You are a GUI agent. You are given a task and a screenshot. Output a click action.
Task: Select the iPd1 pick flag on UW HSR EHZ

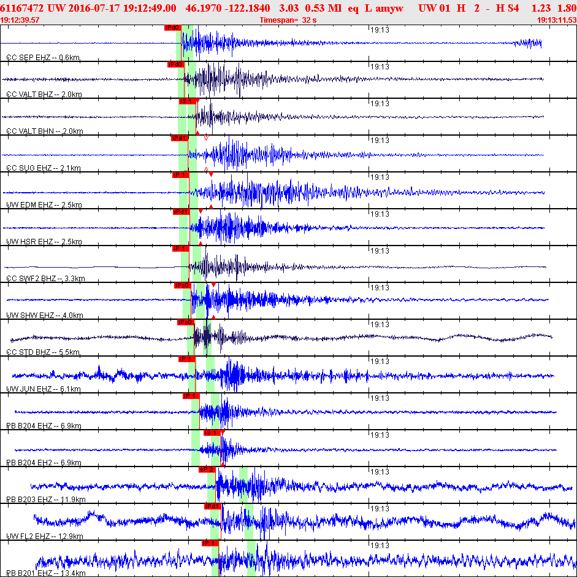pos(181,212)
